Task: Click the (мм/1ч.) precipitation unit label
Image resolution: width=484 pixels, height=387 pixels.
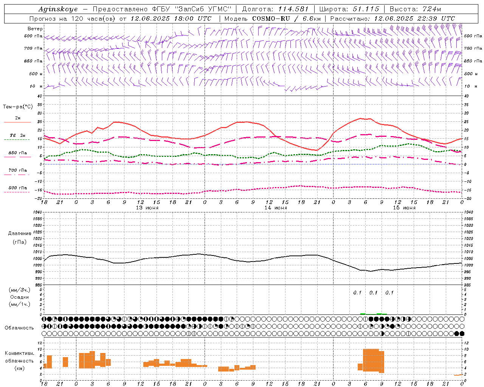Action: point(20,304)
